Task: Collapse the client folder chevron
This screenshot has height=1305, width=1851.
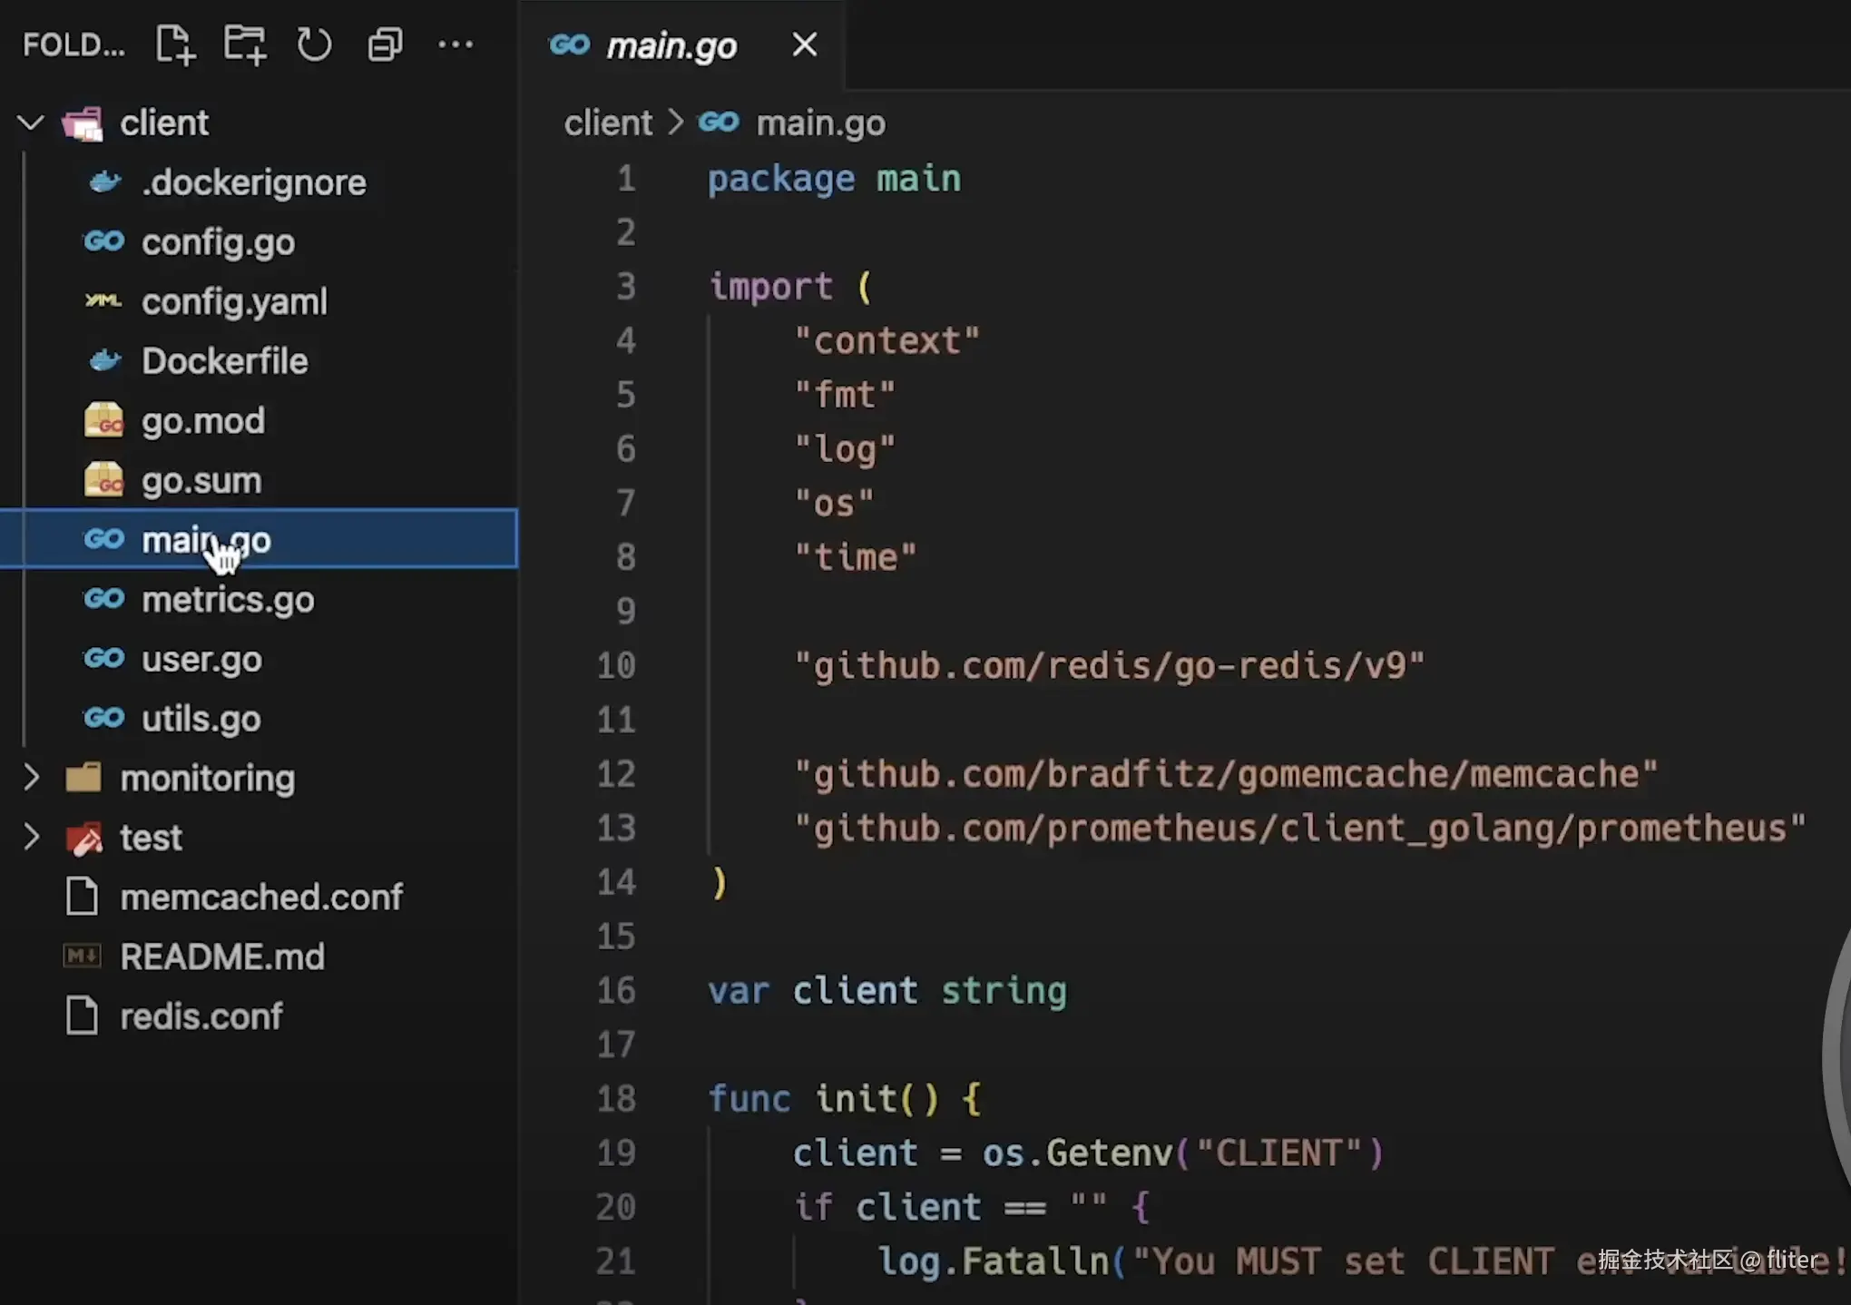Action: [x=31, y=123]
